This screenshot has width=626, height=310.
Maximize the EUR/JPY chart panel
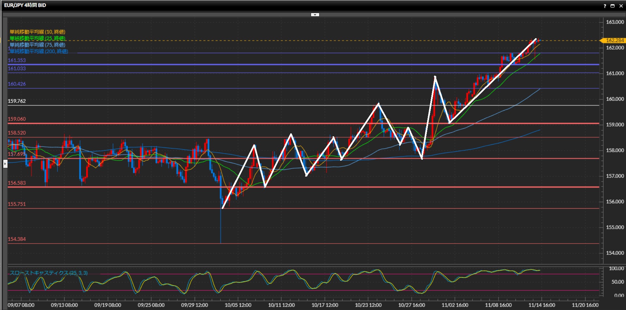click(613, 6)
